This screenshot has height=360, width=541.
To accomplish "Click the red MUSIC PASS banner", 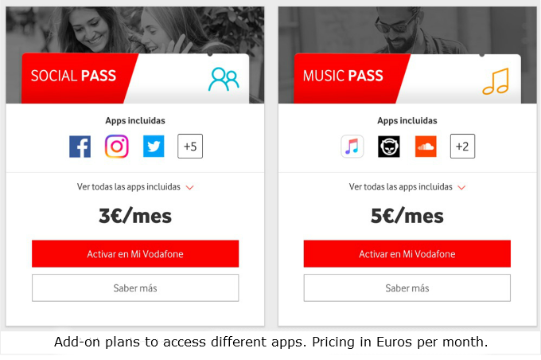I will (349, 78).
